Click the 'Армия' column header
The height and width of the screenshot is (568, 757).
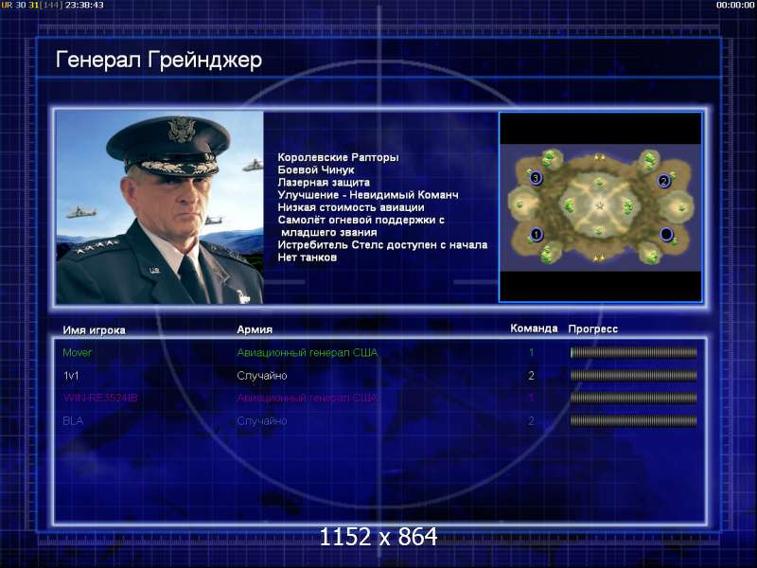coord(255,329)
